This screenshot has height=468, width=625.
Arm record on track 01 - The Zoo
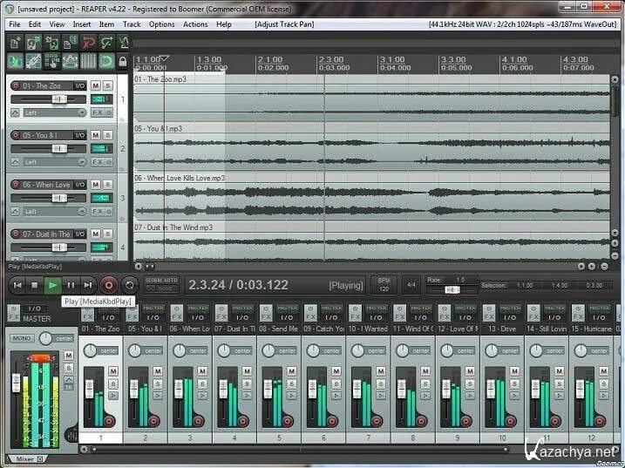point(15,85)
